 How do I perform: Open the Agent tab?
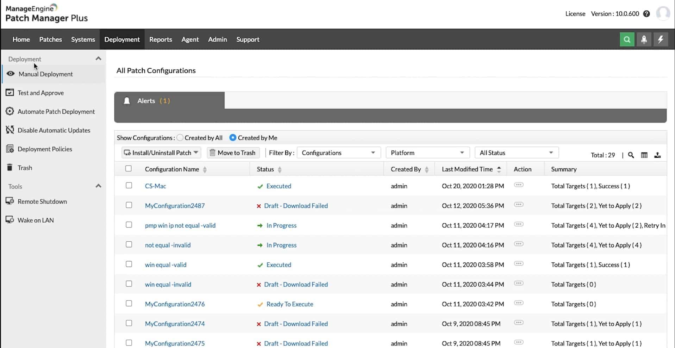(190, 39)
